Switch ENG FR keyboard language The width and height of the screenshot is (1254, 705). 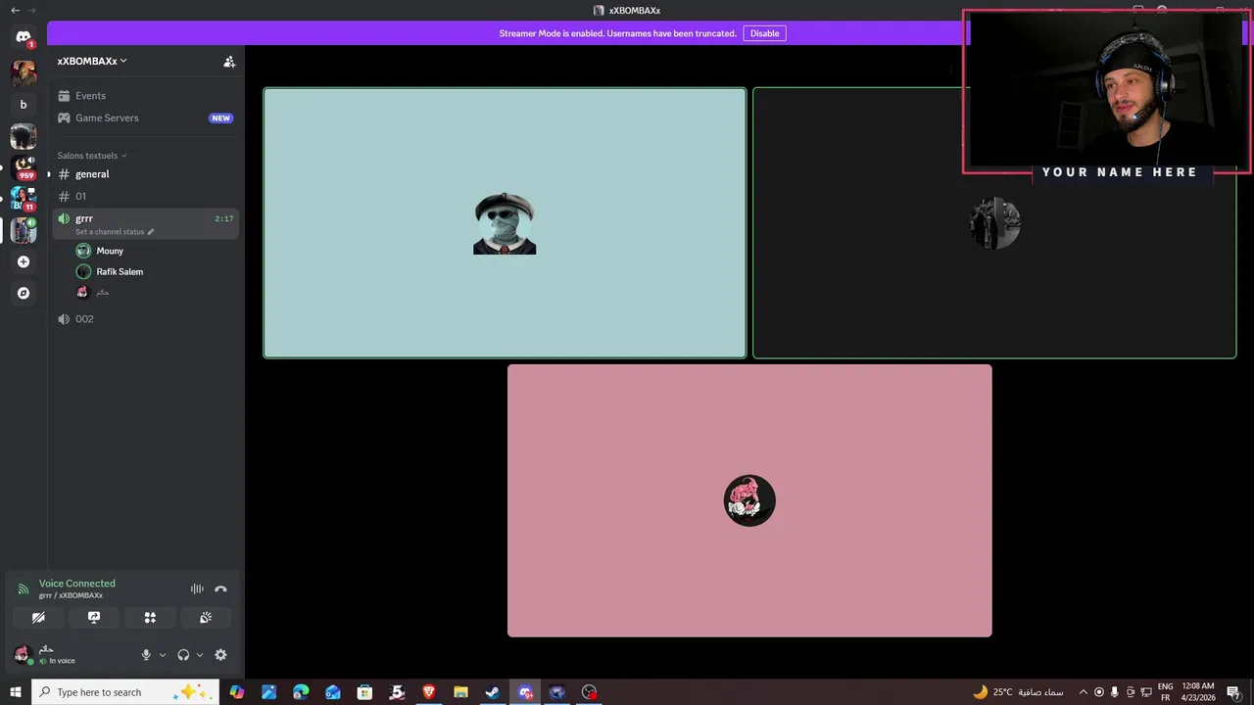point(1166,692)
